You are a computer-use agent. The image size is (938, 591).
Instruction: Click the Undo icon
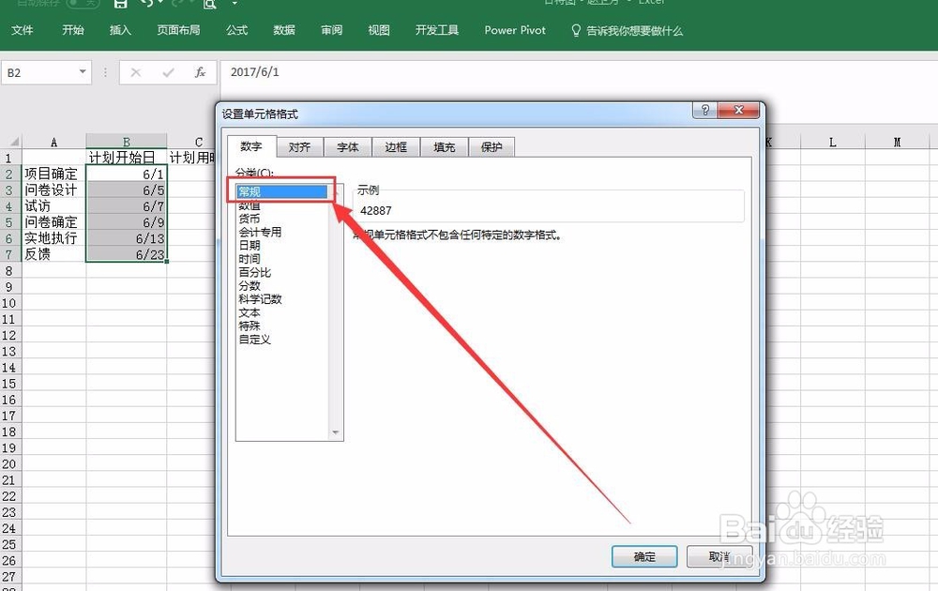[x=148, y=4]
